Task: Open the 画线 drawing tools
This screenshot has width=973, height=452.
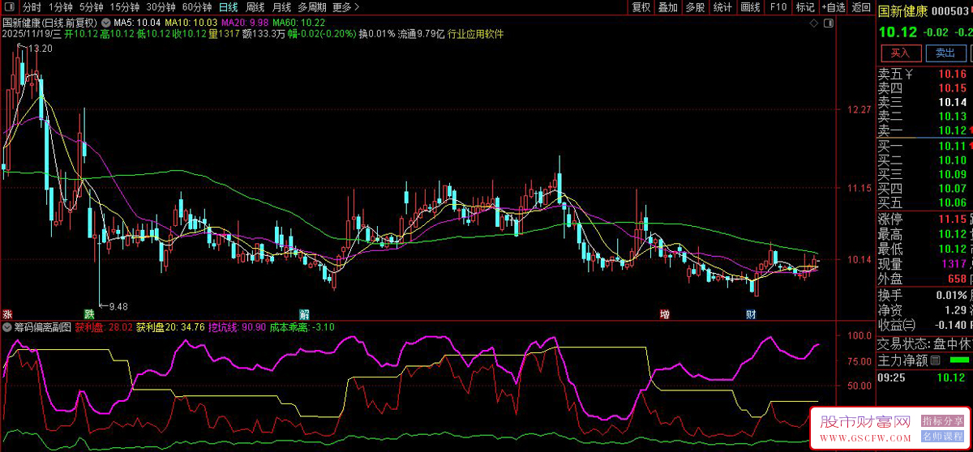Action: click(x=751, y=7)
